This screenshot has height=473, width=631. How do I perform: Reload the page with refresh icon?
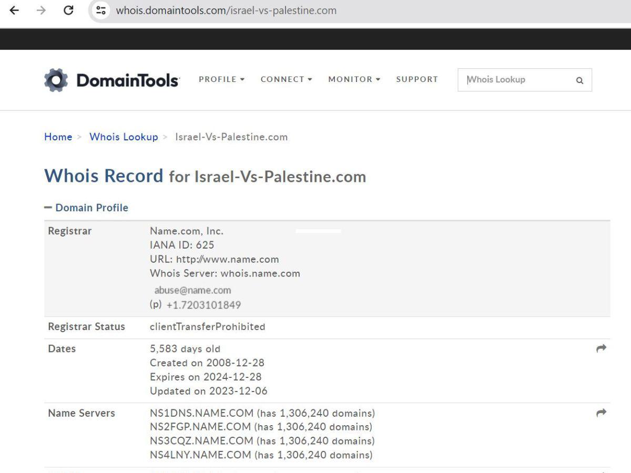click(x=68, y=10)
